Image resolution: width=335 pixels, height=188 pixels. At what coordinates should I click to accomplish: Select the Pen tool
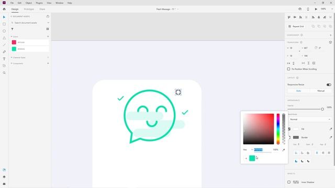(x=4, y=52)
